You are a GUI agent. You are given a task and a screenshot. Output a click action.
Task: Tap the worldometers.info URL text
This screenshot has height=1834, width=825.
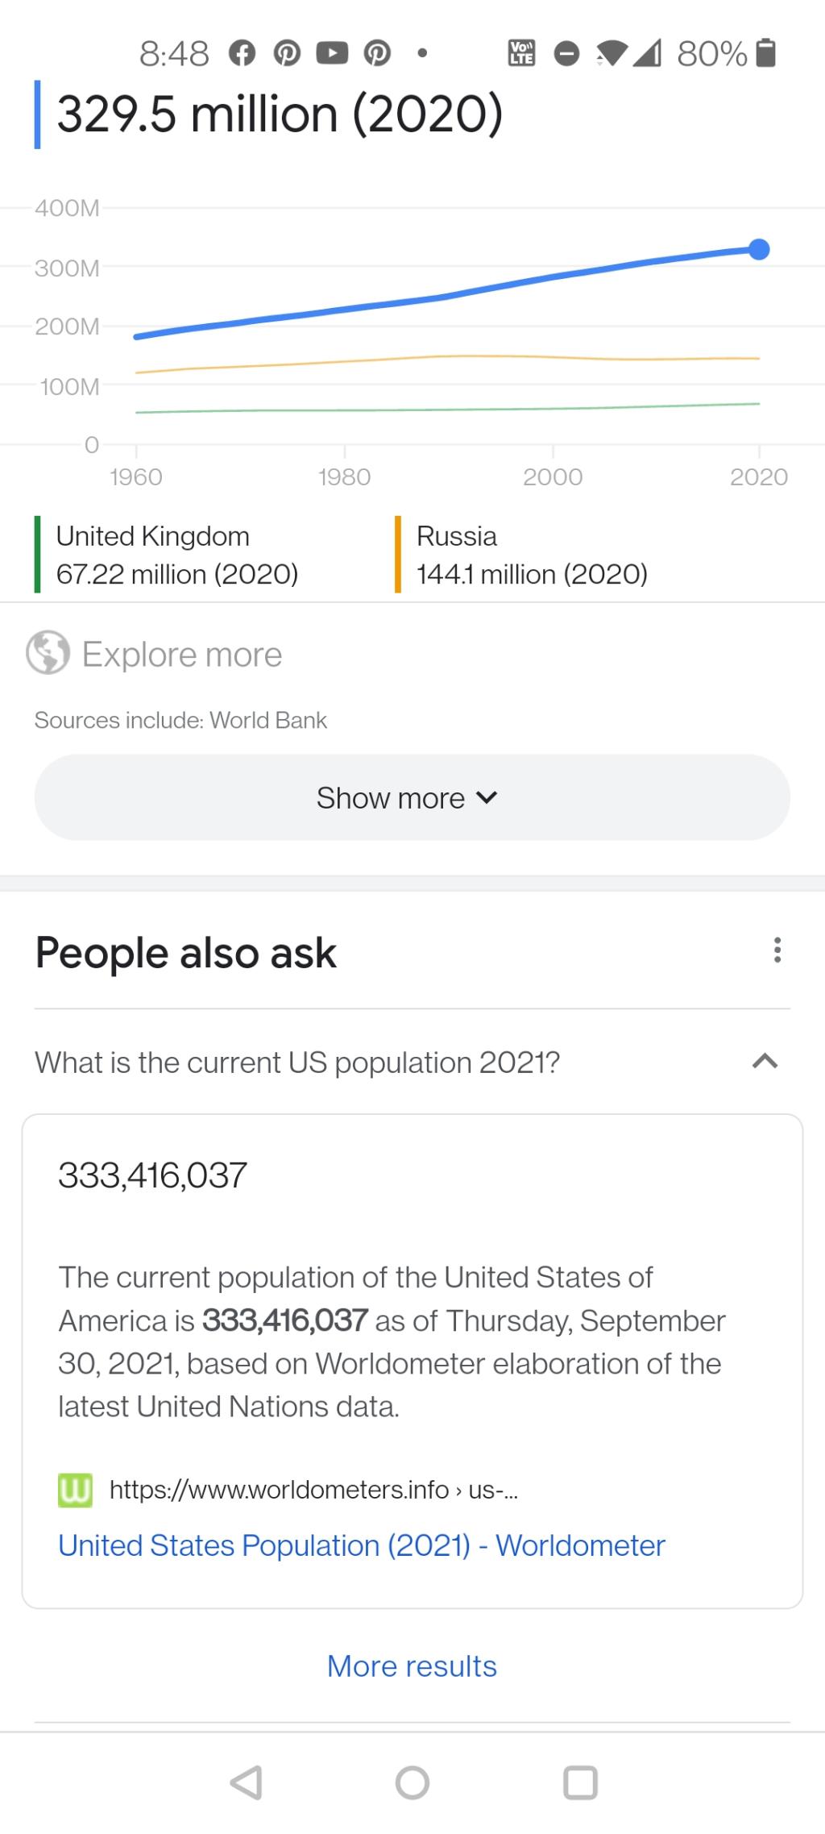[314, 1490]
